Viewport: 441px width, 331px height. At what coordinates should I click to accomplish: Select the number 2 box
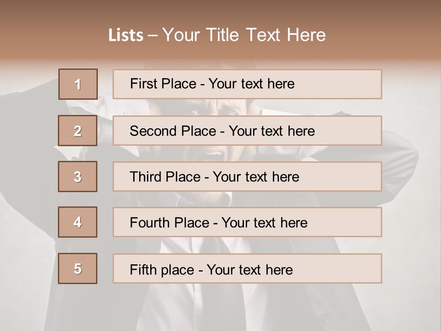78,131
